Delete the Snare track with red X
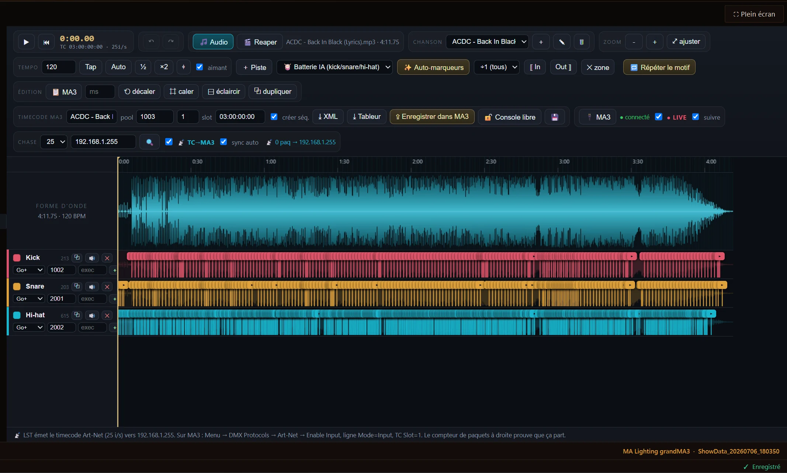This screenshot has width=787, height=473. pos(107,287)
